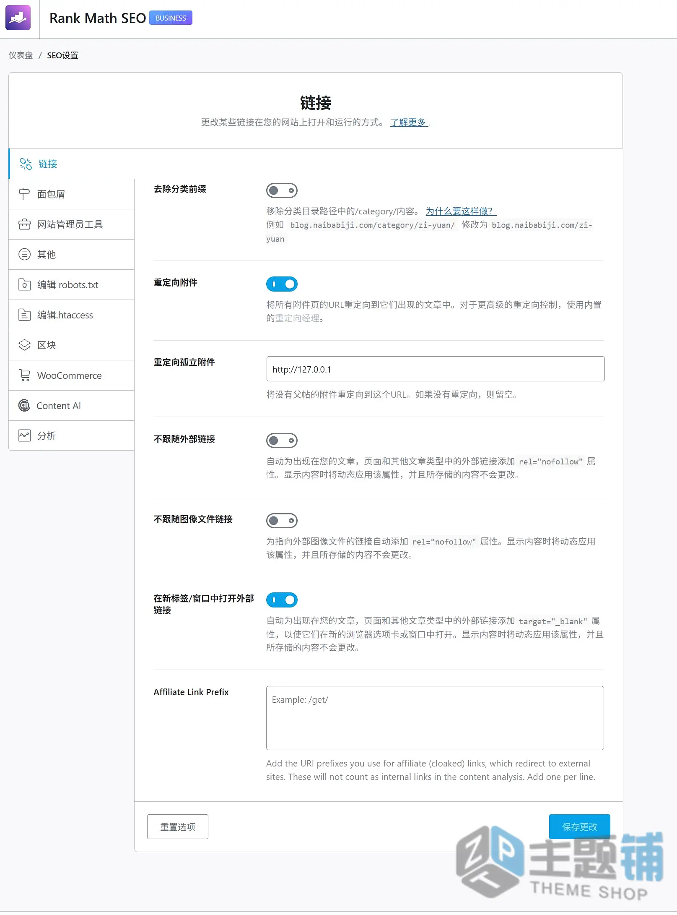Viewport: 677px width, 915px height.
Task: Click the links tab chain icon
Action: pos(26,164)
